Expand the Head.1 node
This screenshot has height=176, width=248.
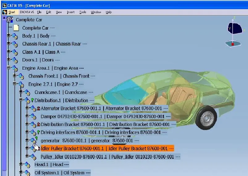(x=21, y=164)
